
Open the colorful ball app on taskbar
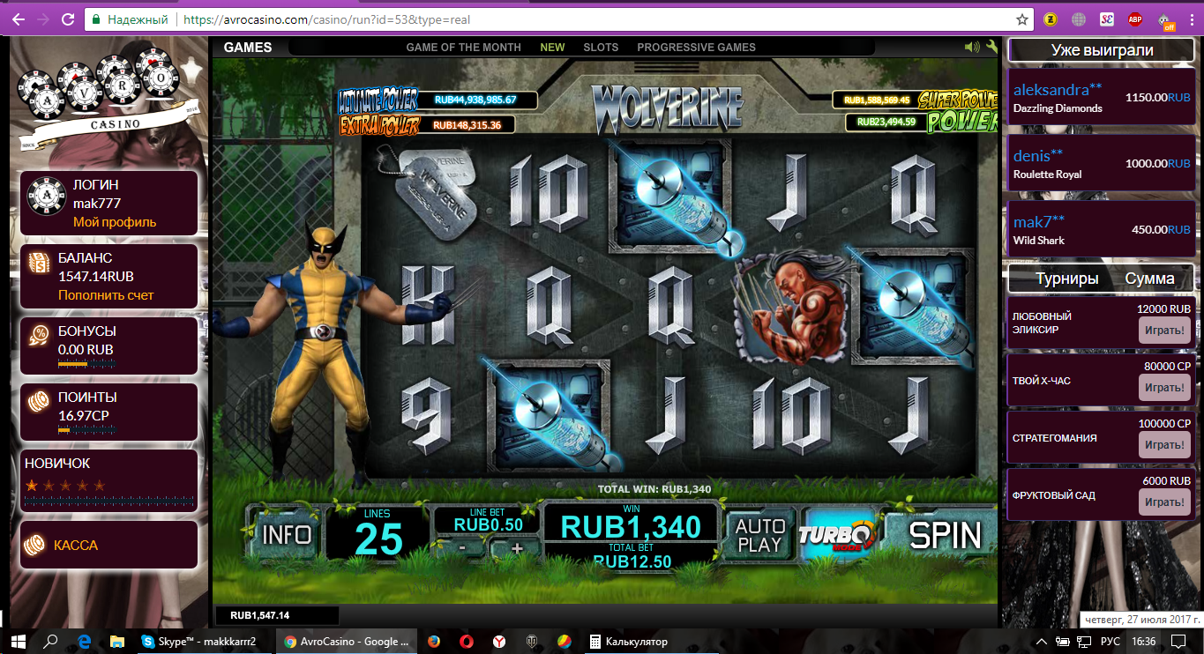click(x=565, y=641)
